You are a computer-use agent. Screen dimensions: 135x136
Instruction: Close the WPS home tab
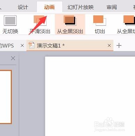[22, 45]
